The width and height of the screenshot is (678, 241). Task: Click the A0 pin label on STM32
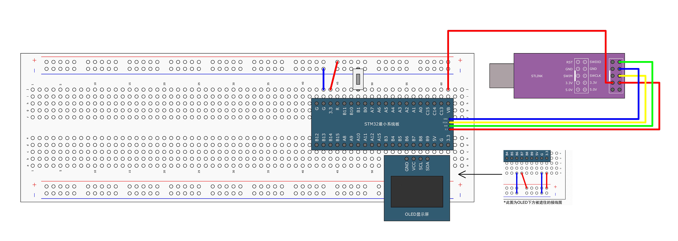tap(421, 110)
